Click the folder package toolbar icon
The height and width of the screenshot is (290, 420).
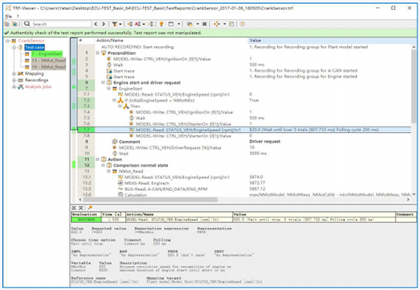click(x=190, y=24)
